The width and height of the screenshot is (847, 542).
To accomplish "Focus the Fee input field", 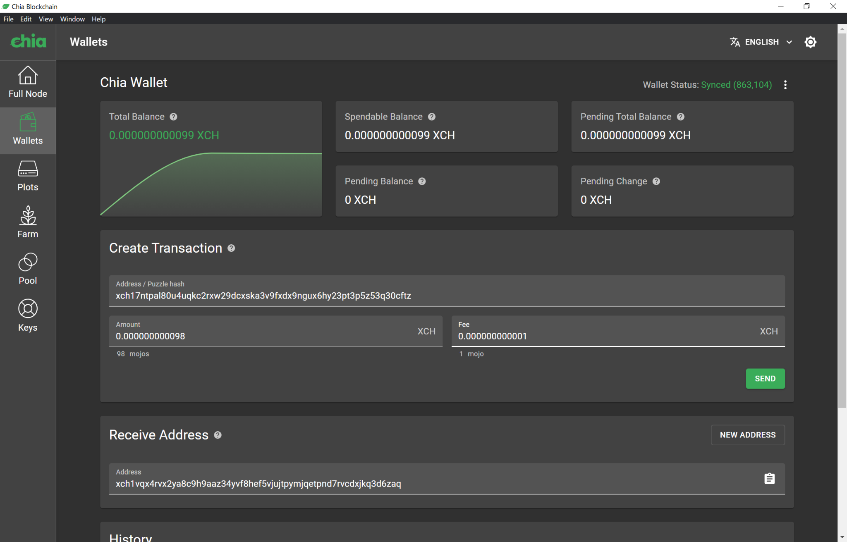I will point(618,332).
